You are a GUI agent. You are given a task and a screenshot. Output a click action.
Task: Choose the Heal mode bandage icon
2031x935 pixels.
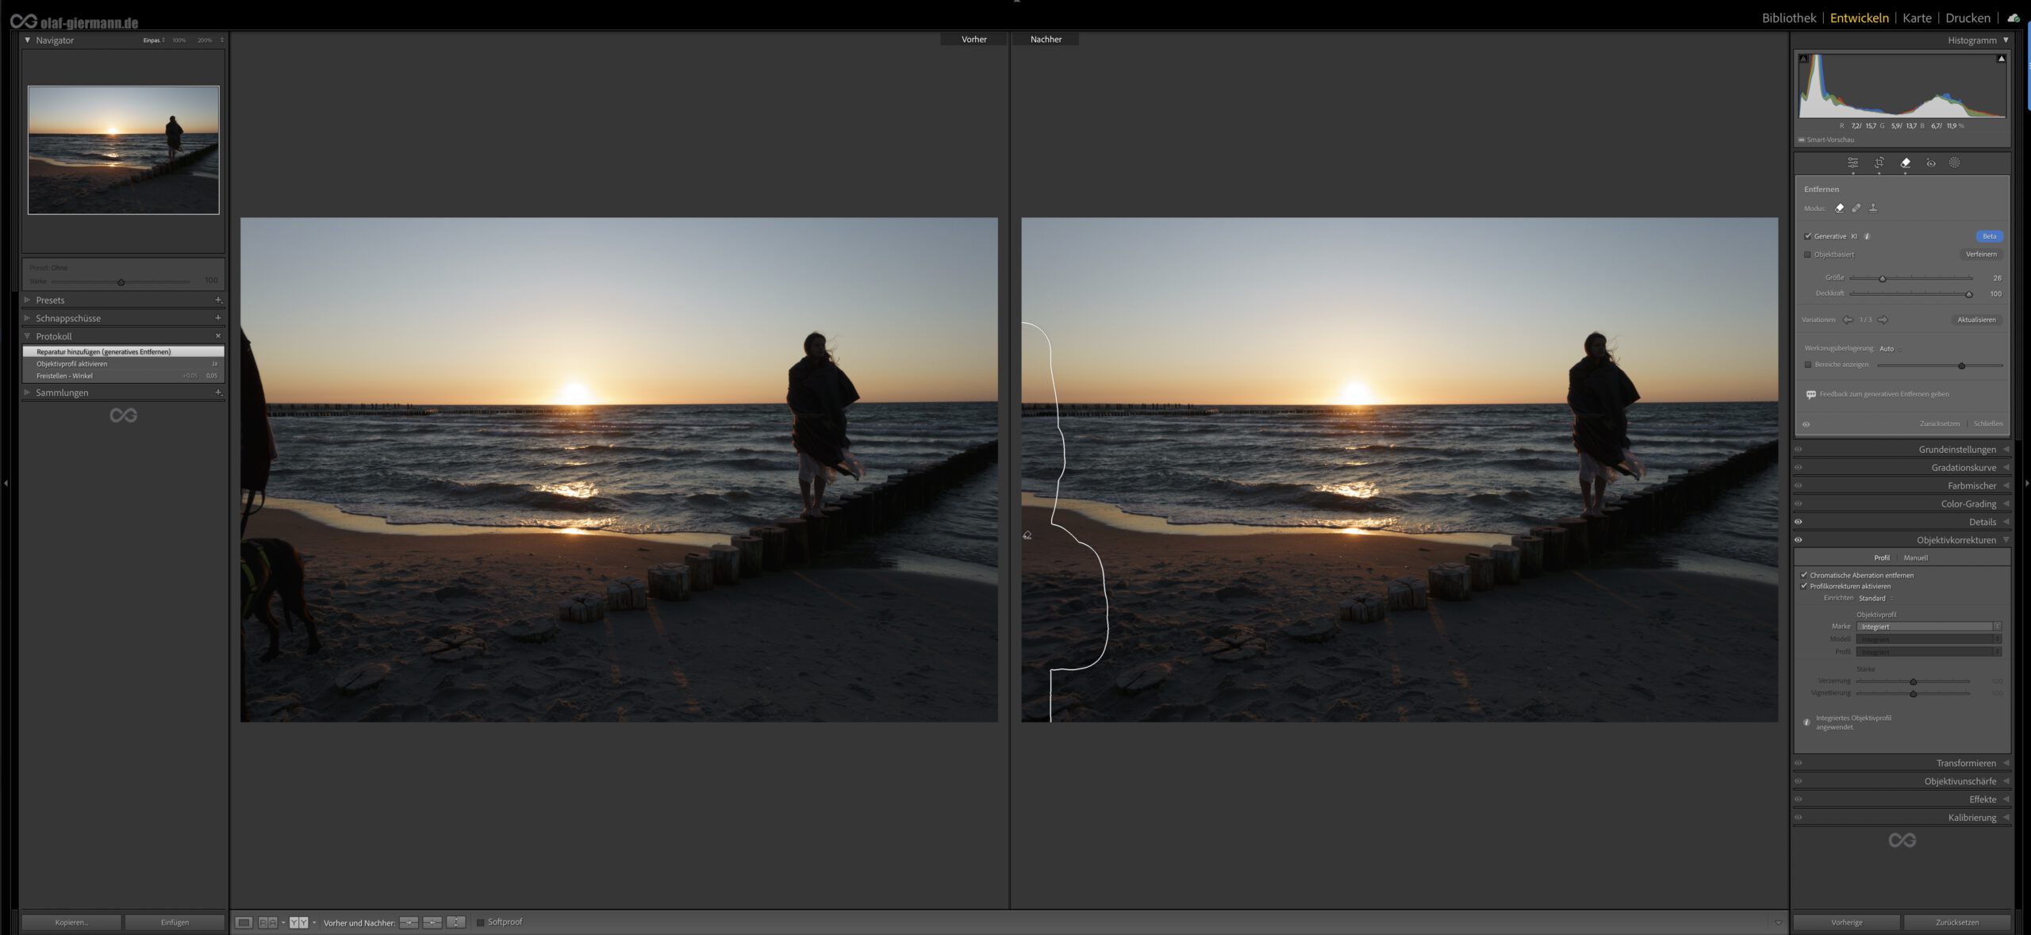coord(1856,209)
